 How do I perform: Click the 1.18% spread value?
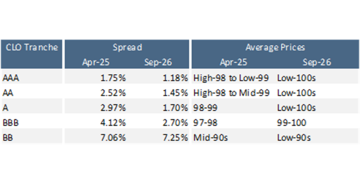pyautogui.click(x=175, y=78)
